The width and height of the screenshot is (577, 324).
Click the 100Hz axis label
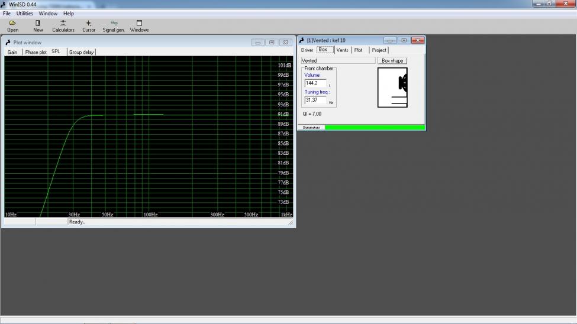(150, 215)
